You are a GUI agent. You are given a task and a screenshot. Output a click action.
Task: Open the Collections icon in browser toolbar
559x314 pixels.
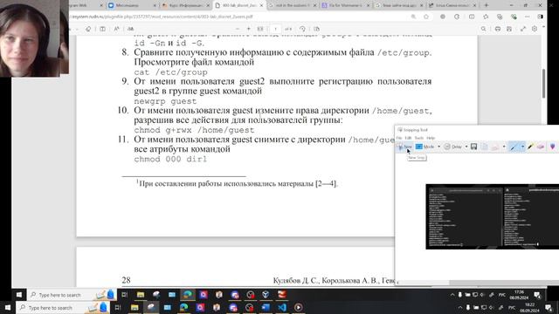tap(500, 17)
